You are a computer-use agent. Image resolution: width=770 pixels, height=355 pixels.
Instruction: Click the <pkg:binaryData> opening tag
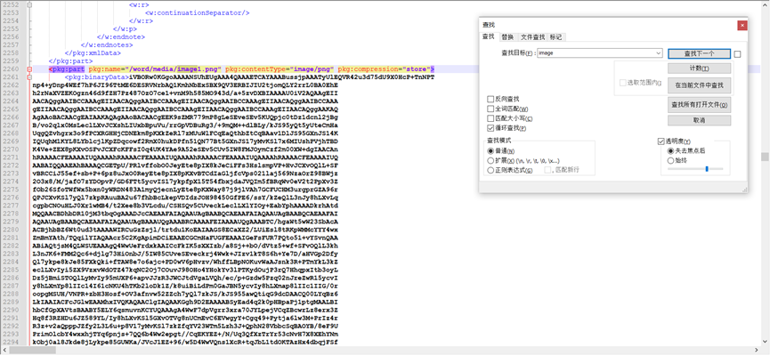pos(97,77)
